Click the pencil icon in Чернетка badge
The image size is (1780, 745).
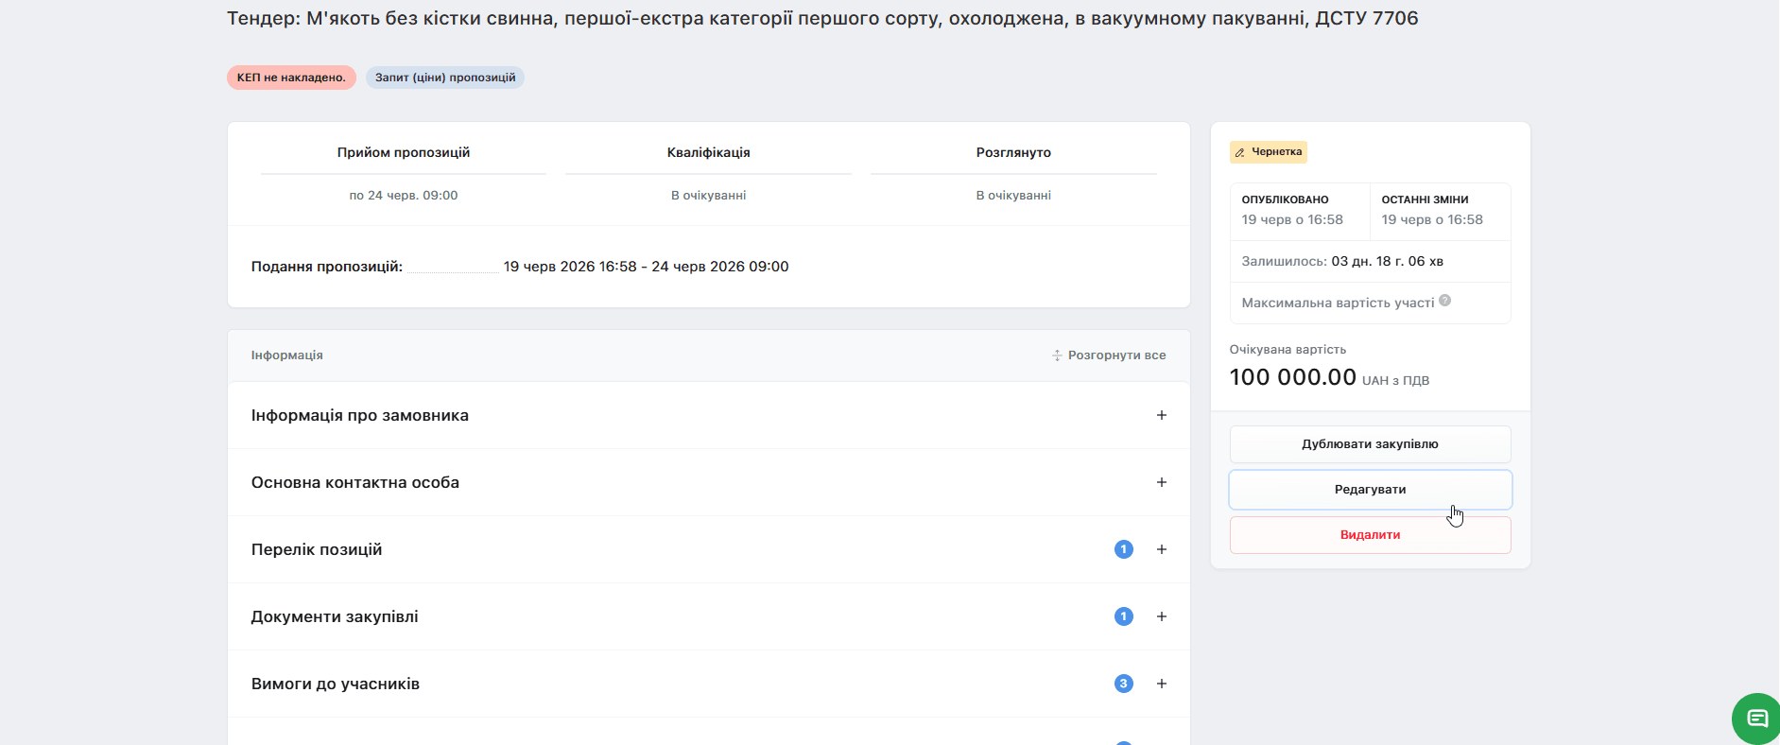pos(1240,152)
